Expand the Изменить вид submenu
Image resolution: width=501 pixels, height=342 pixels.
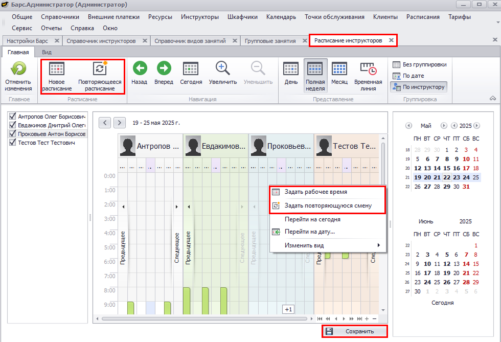tap(328, 245)
